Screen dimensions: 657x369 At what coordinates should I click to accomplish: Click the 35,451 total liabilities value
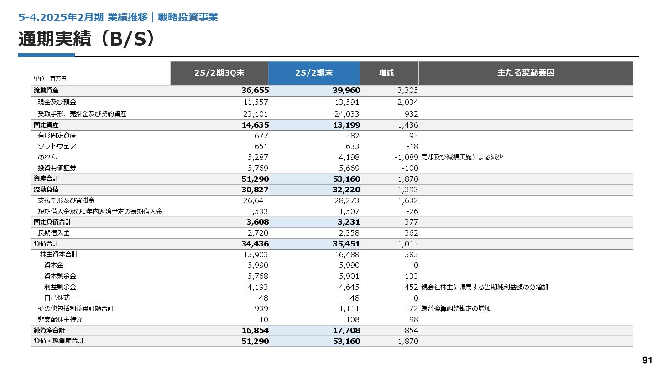pyautogui.click(x=346, y=244)
